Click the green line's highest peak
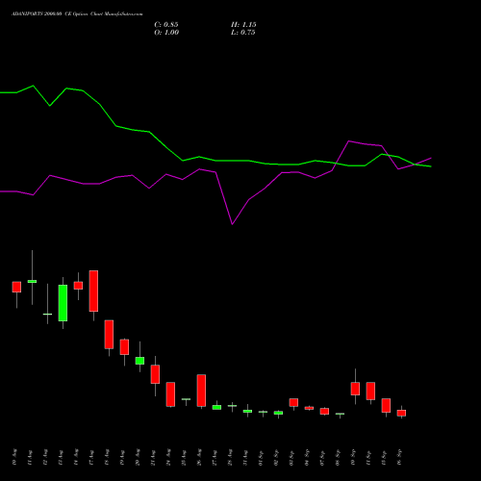Screen dimensions: 481x481 [34, 86]
